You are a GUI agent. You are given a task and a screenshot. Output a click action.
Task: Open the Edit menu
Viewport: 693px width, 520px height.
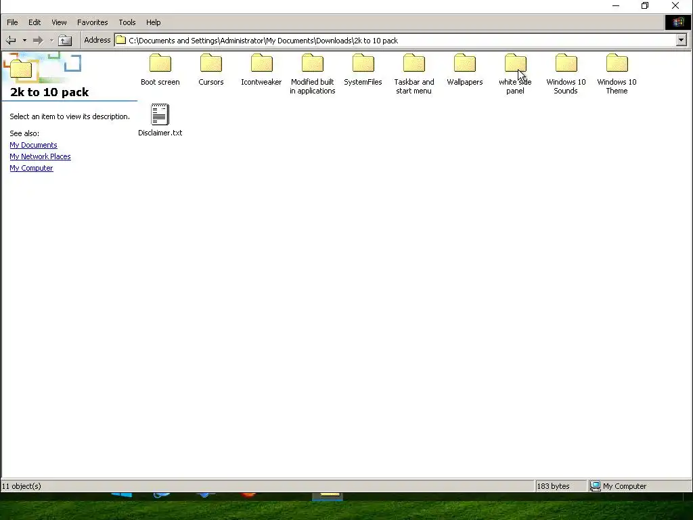point(35,22)
